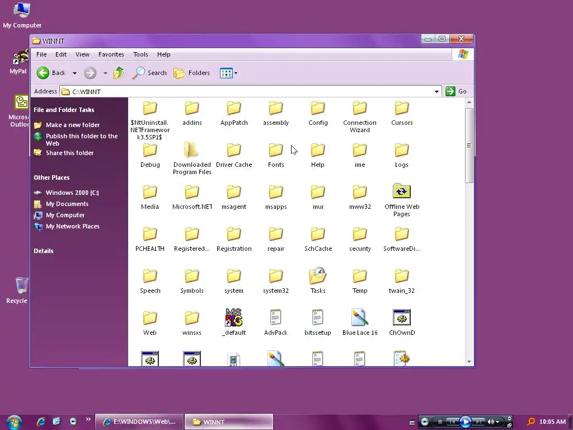Click Stop on taskbar media player

440,422
